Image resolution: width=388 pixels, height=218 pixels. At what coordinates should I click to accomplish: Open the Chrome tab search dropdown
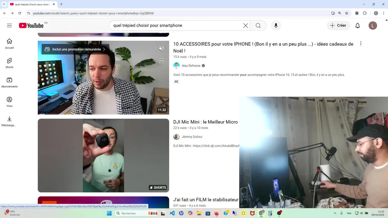(x=4, y=4)
